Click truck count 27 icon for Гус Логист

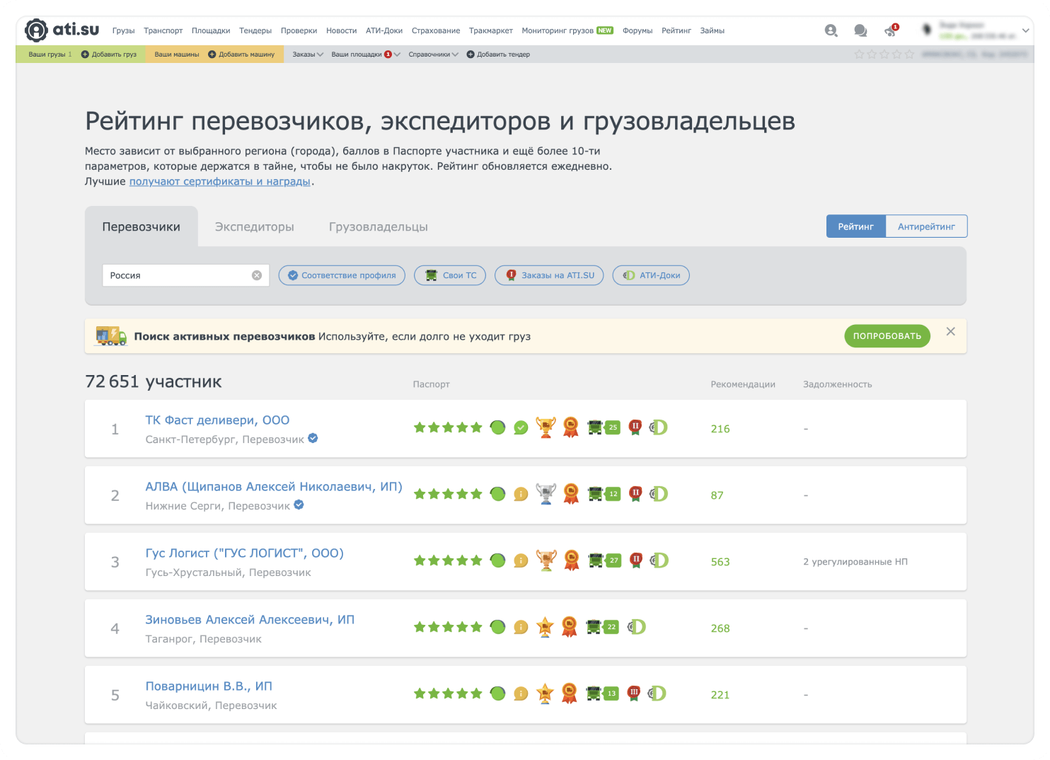[x=604, y=560]
